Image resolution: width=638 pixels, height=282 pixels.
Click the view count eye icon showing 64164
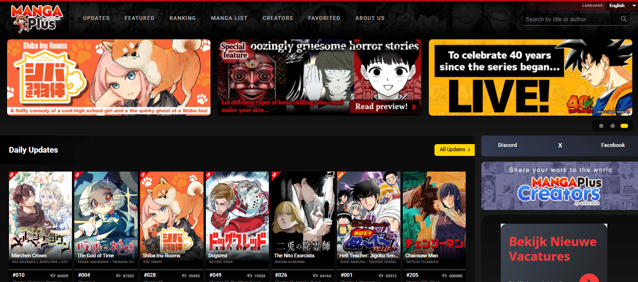316,275
